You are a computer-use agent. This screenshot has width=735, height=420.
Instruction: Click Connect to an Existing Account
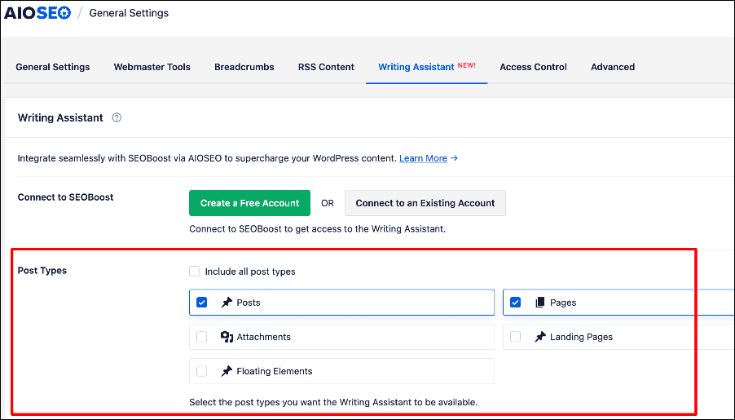tap(425, 203)
